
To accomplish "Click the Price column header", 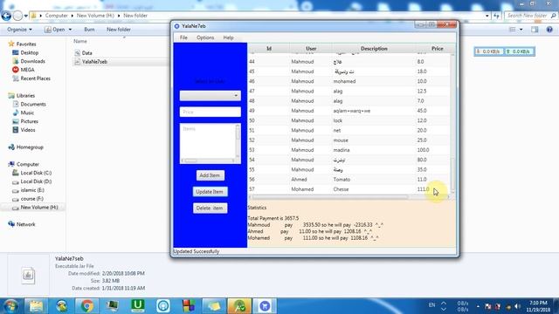I will click(437, 49).
